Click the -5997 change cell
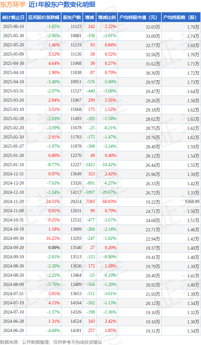 pyautogui.click(x=90, y=192)
